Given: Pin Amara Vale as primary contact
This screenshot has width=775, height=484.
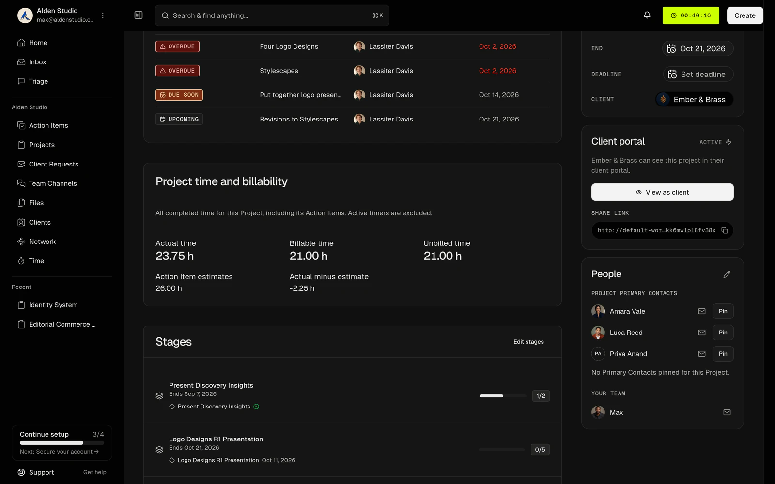Looking at the screenshot, I should pyautogui.click(x=723, y=311).
